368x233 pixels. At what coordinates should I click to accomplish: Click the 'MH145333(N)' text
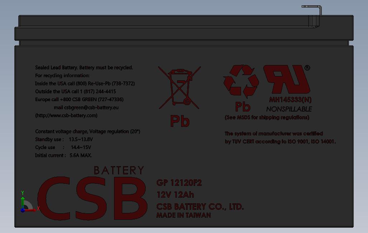[x=290, y=100]
